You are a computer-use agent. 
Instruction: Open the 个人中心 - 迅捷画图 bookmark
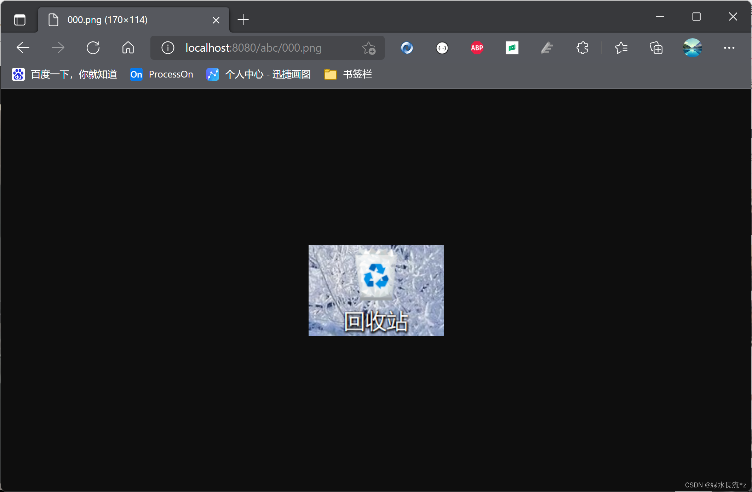[x=259, y=74]
